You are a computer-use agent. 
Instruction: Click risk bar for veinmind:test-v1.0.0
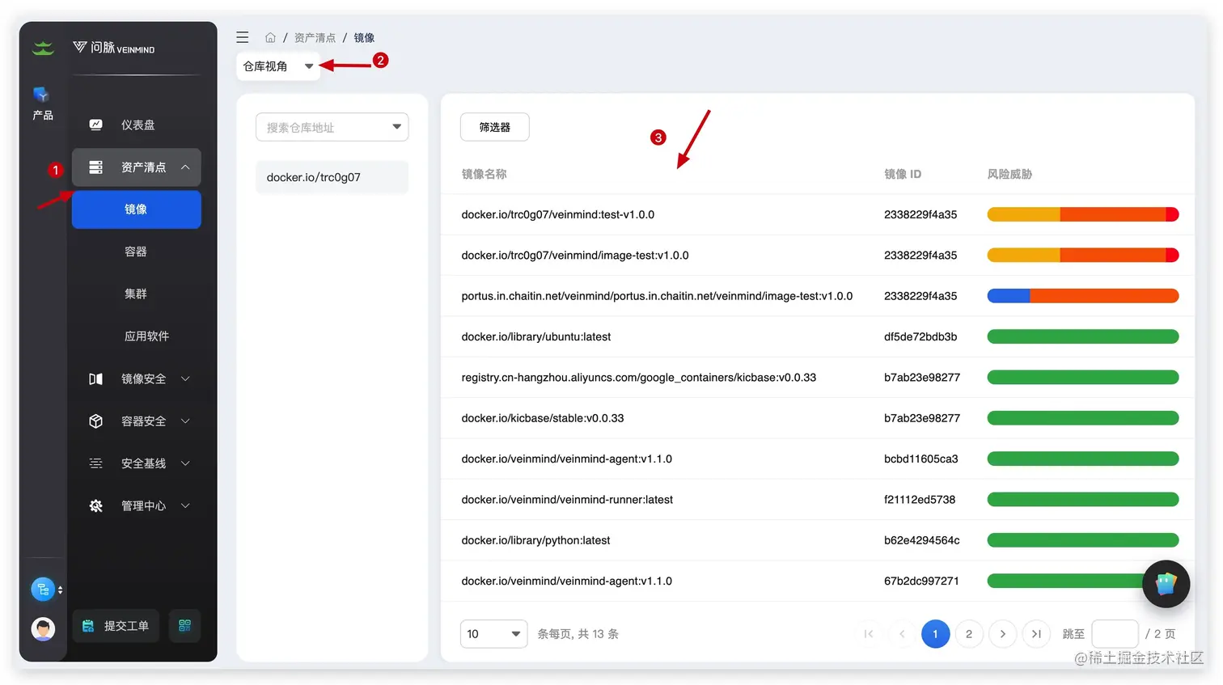click(x=1083, y=214)
